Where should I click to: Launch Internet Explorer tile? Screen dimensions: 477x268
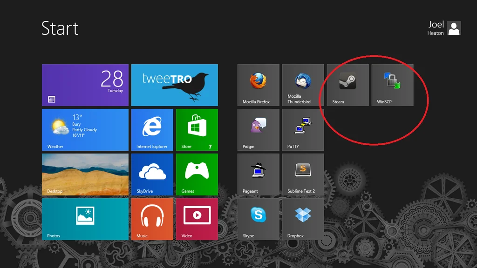click(x=152, y=130)
